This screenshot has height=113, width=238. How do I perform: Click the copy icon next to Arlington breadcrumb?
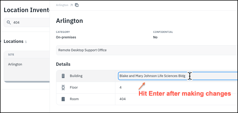pos(77,5)
